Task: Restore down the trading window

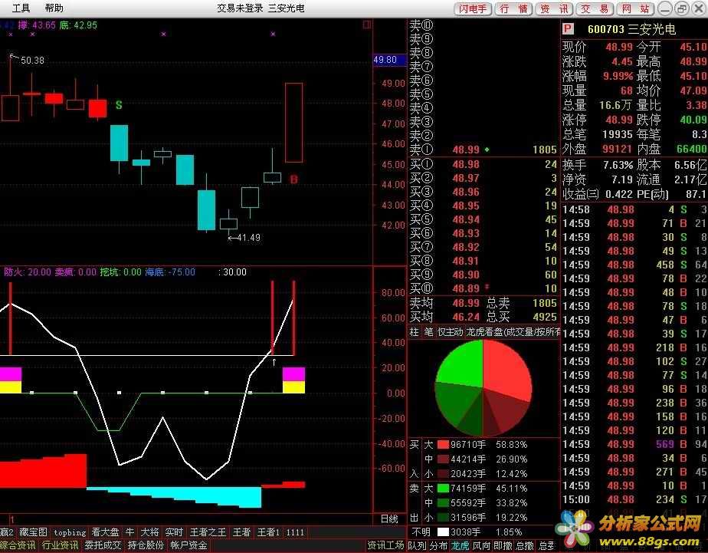Action: [682, 8]
